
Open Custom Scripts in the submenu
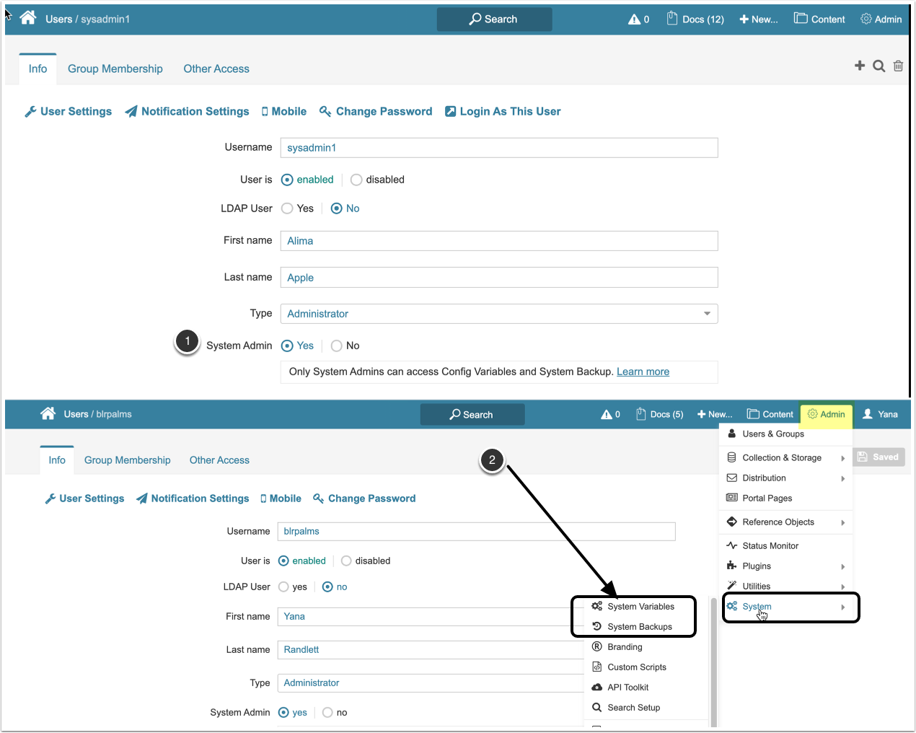(637, 667)
